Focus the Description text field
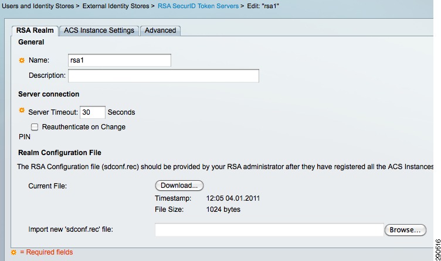 click(x=164, y=75)
